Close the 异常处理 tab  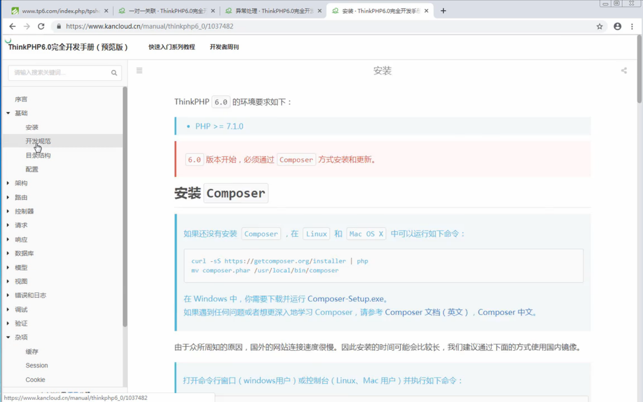coord(320,11)
